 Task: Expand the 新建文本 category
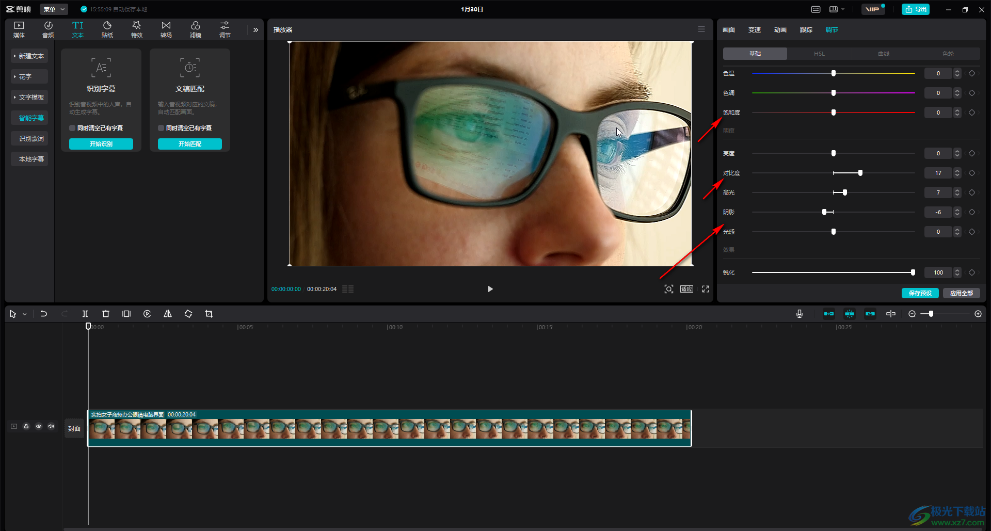(29, 56)
